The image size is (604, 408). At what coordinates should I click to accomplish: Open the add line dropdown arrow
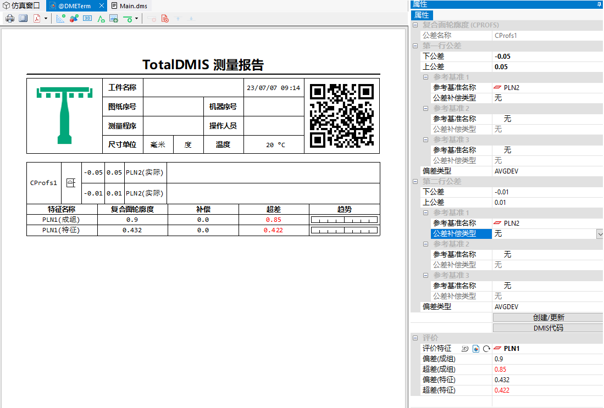(136, 19)
